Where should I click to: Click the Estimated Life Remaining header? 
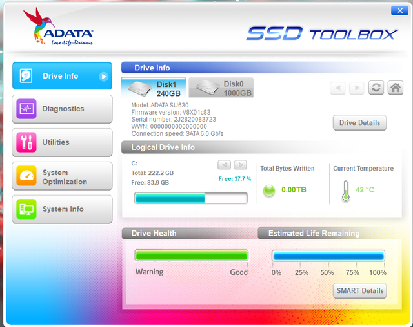tap(314, 233)
